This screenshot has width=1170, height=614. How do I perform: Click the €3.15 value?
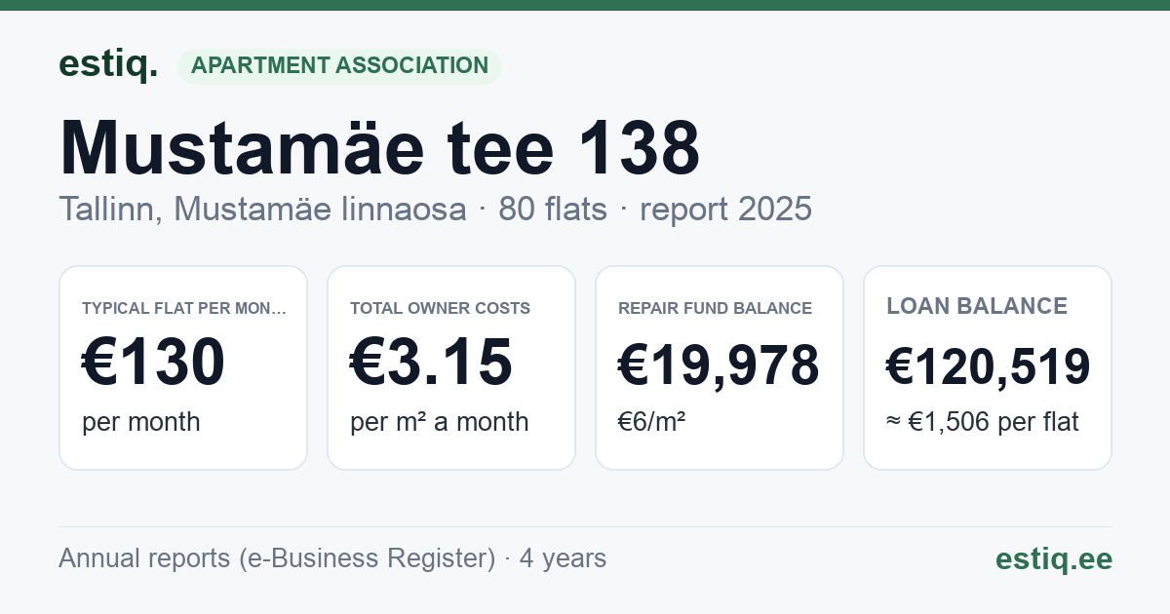(431, 362)
